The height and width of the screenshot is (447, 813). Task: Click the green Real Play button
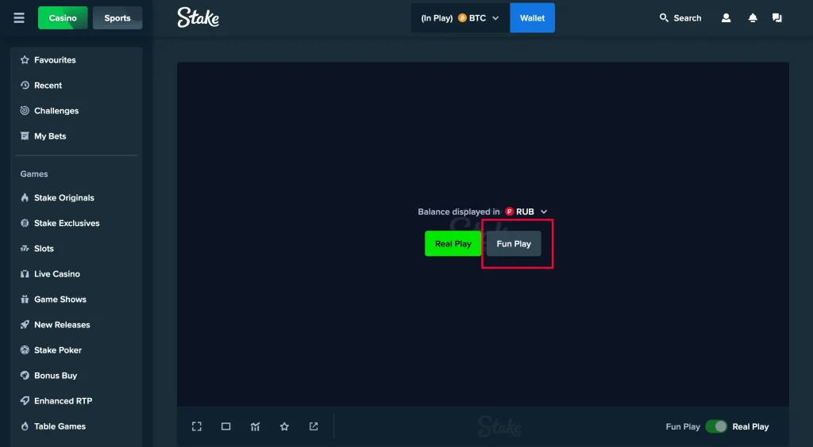click(453, 243)
